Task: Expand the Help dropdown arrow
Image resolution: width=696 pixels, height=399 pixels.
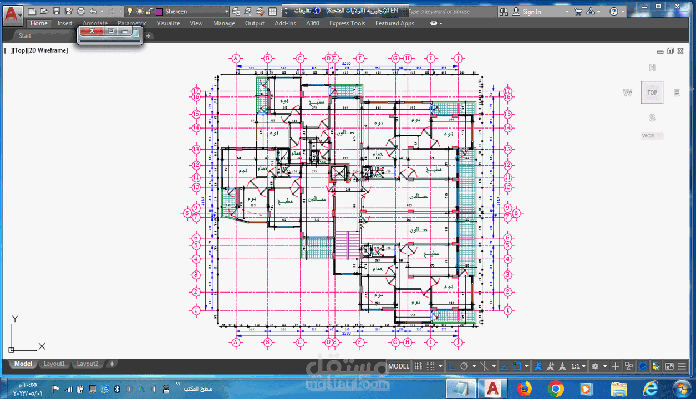Action: click(x=623, y=12)
